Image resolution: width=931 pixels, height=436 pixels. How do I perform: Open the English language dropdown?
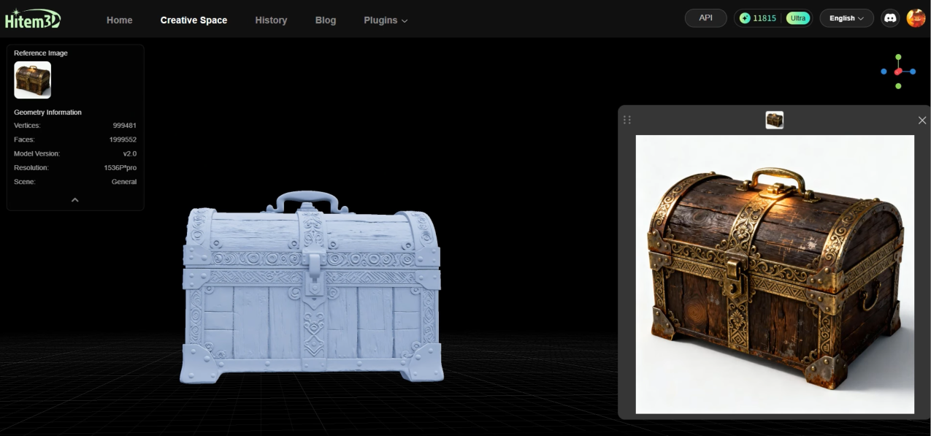pyautogui.click(x=846, y=18)
